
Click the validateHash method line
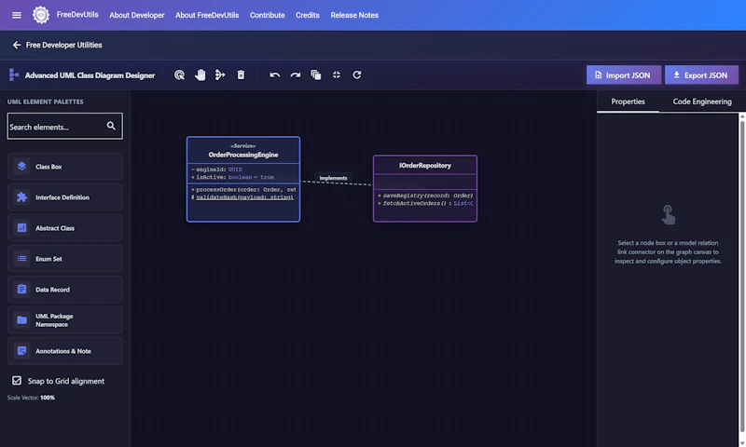[242, 197]
